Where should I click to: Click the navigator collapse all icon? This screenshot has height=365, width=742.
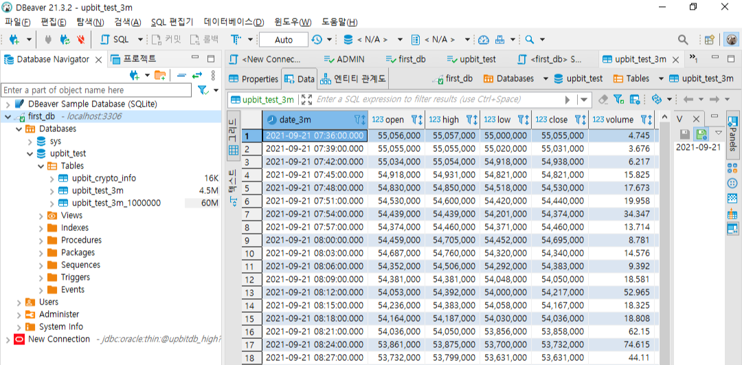click(x=181, y=76)
